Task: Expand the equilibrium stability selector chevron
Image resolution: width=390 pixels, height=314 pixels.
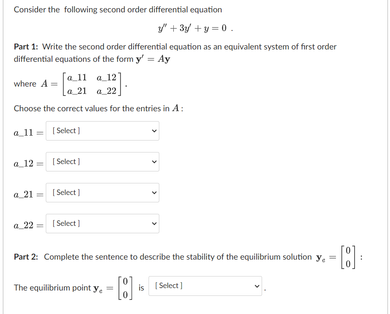Action: [257, 286]
